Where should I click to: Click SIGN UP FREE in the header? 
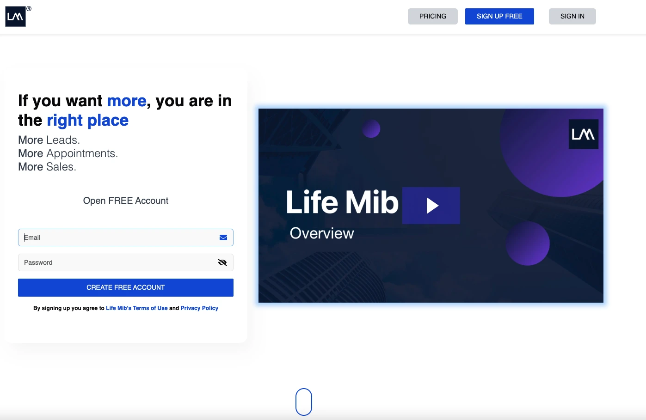499,16
